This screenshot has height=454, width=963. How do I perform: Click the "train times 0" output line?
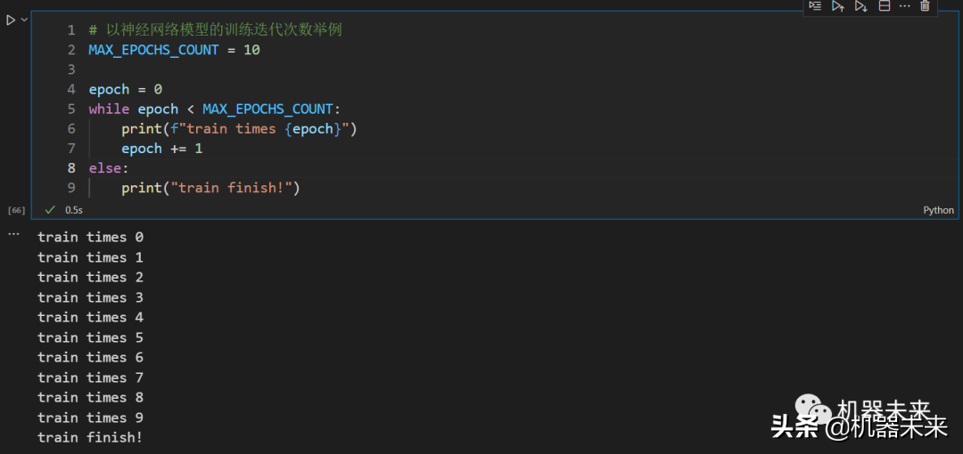tap(90, 238)
